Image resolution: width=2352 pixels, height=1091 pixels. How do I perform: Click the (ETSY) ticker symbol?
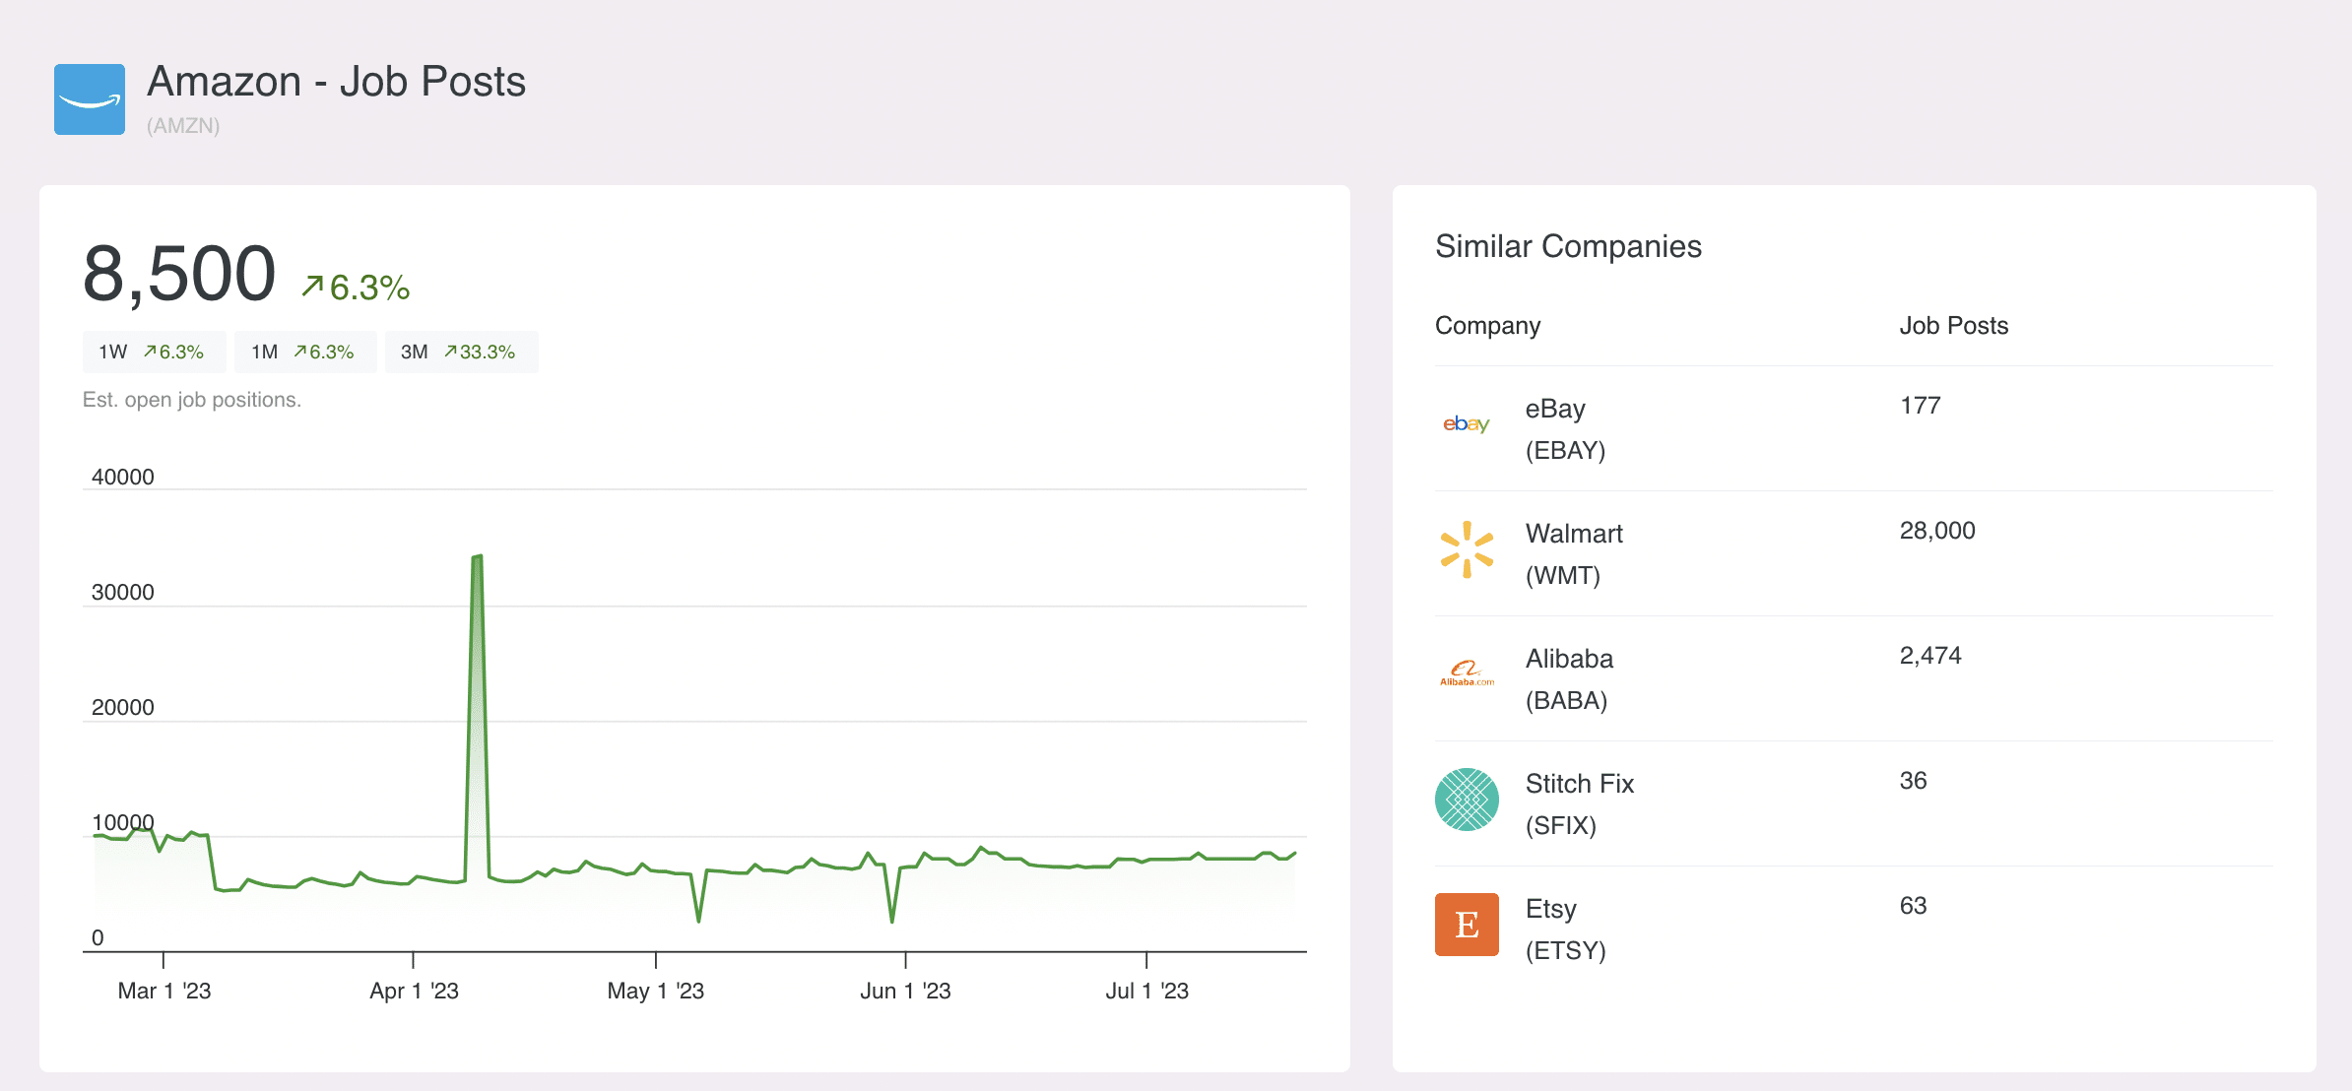1565,950
